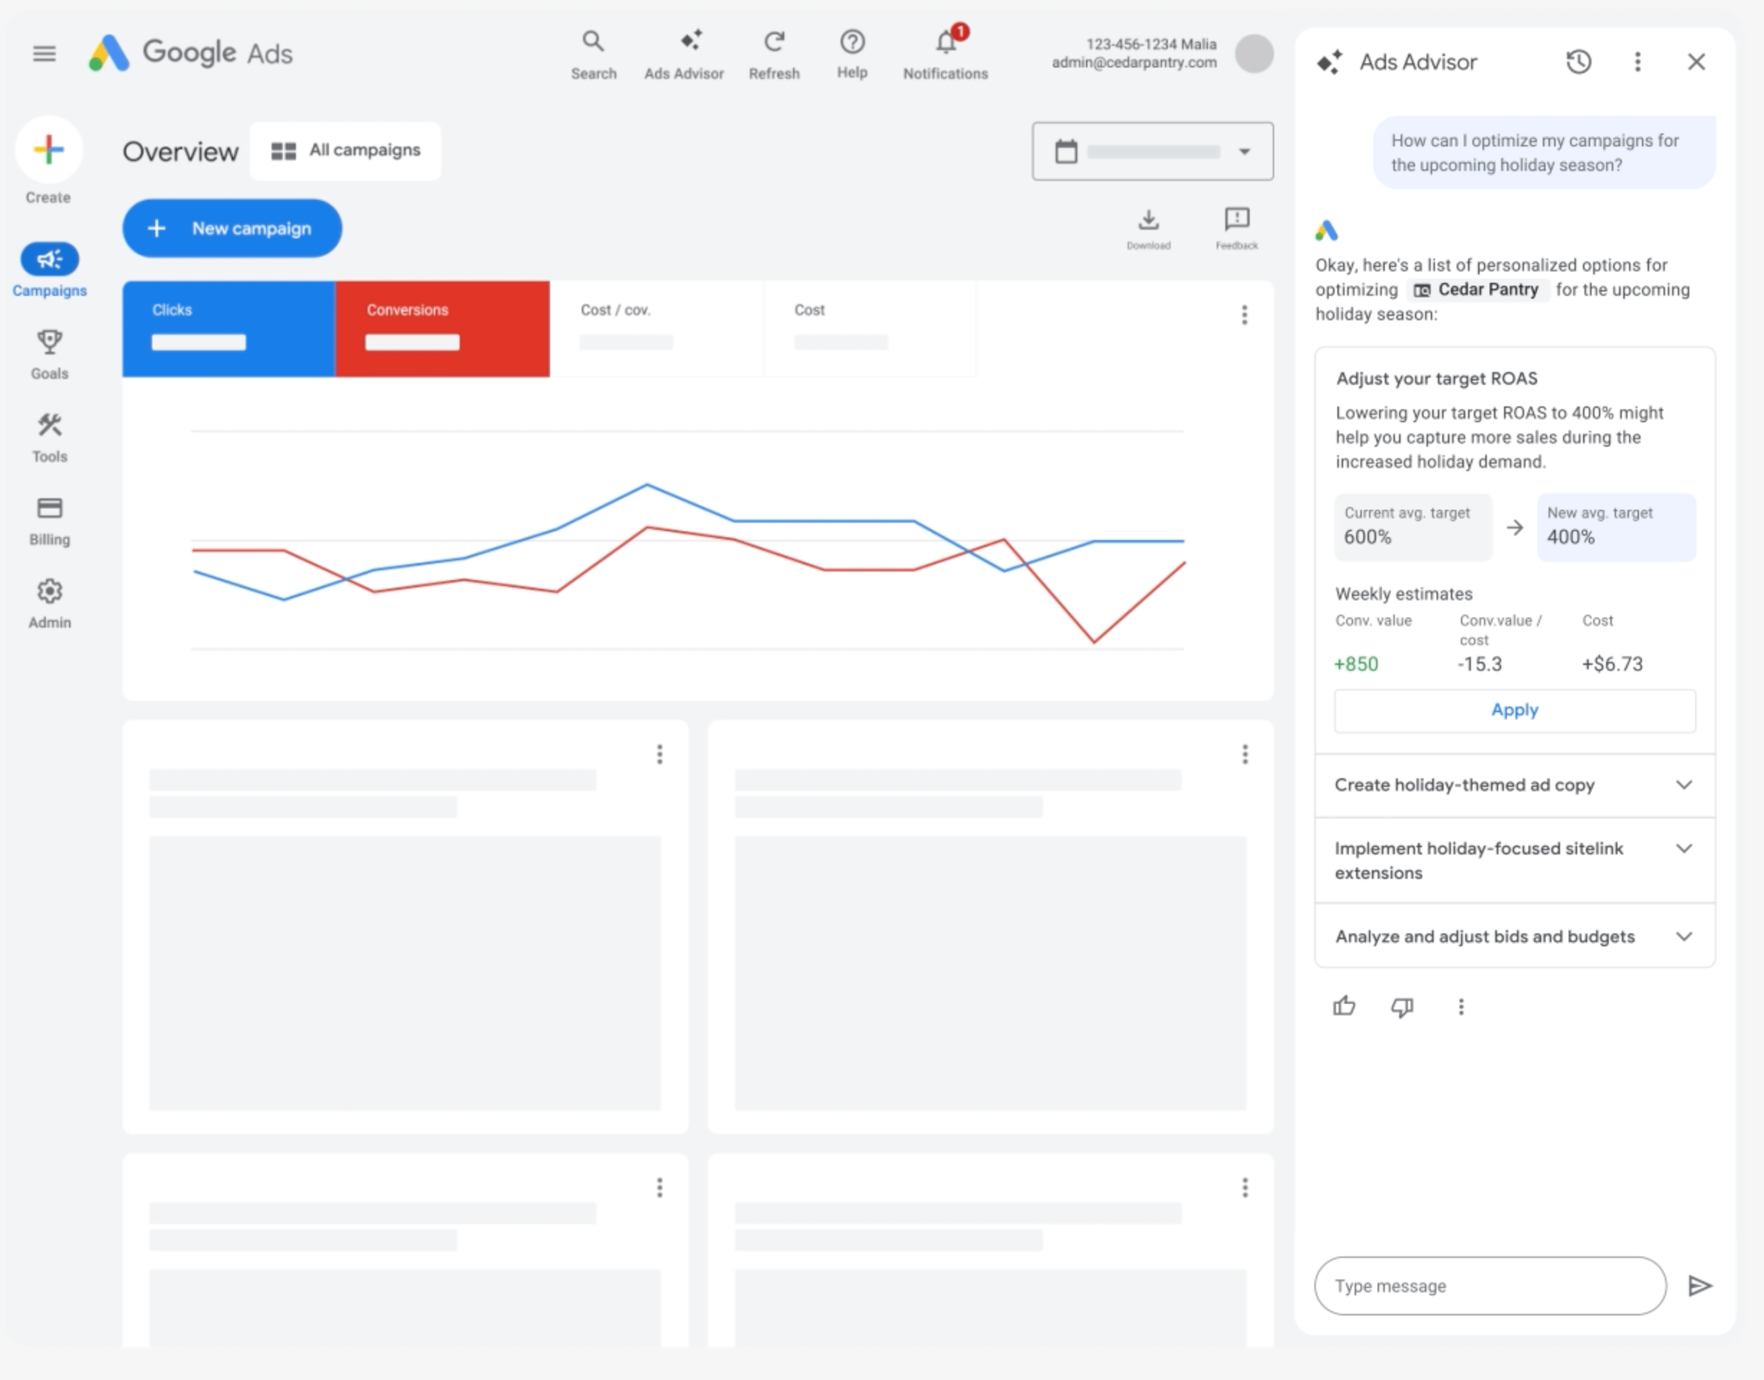Click the Search magnifier icon
Viewport: 1764px width, 1380px height.
pyautogui.click(x=593, y=41)
